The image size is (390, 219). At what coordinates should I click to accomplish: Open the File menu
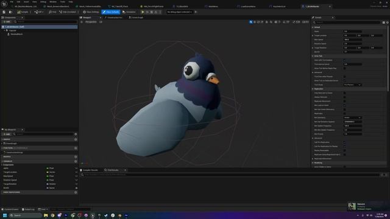click(x=12, y=2)
